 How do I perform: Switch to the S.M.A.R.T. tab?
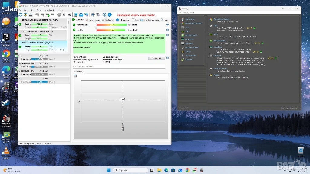[x=109, y=20]
